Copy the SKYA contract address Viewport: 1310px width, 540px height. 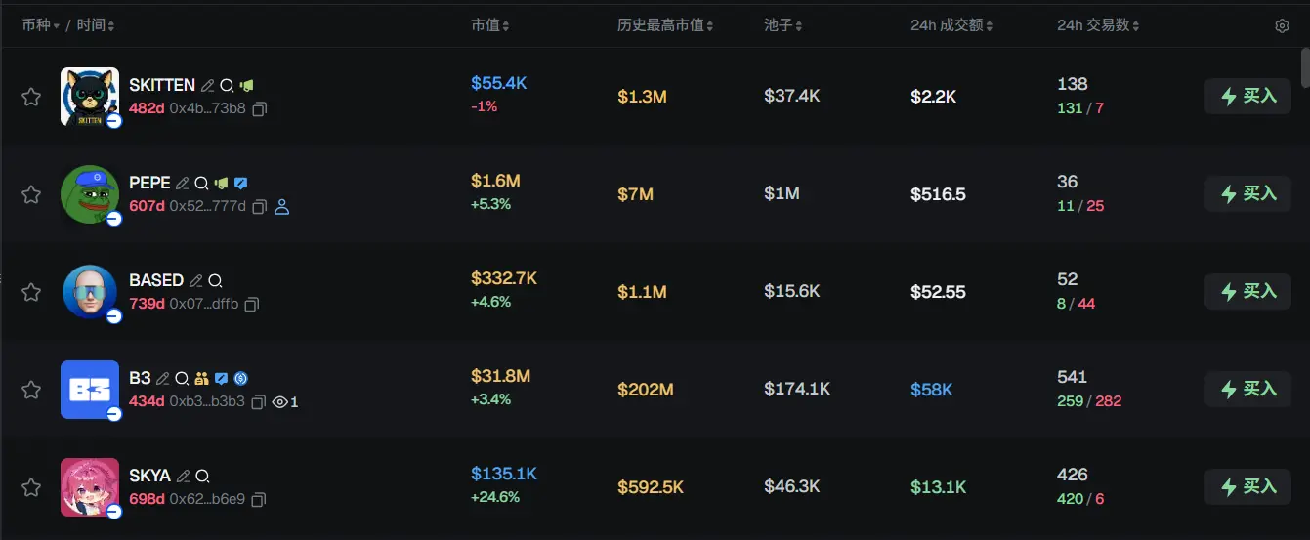[258, 500]
